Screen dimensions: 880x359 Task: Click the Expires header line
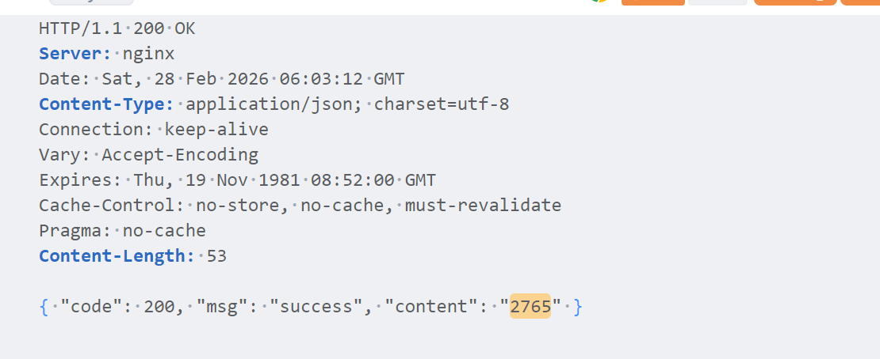coord(237,180)
